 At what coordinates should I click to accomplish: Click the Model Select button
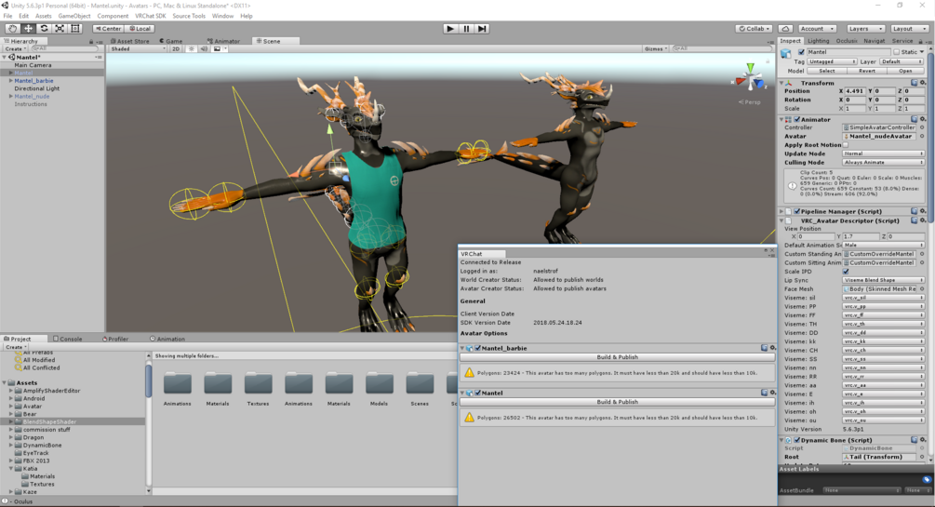[x=826, y=71]
